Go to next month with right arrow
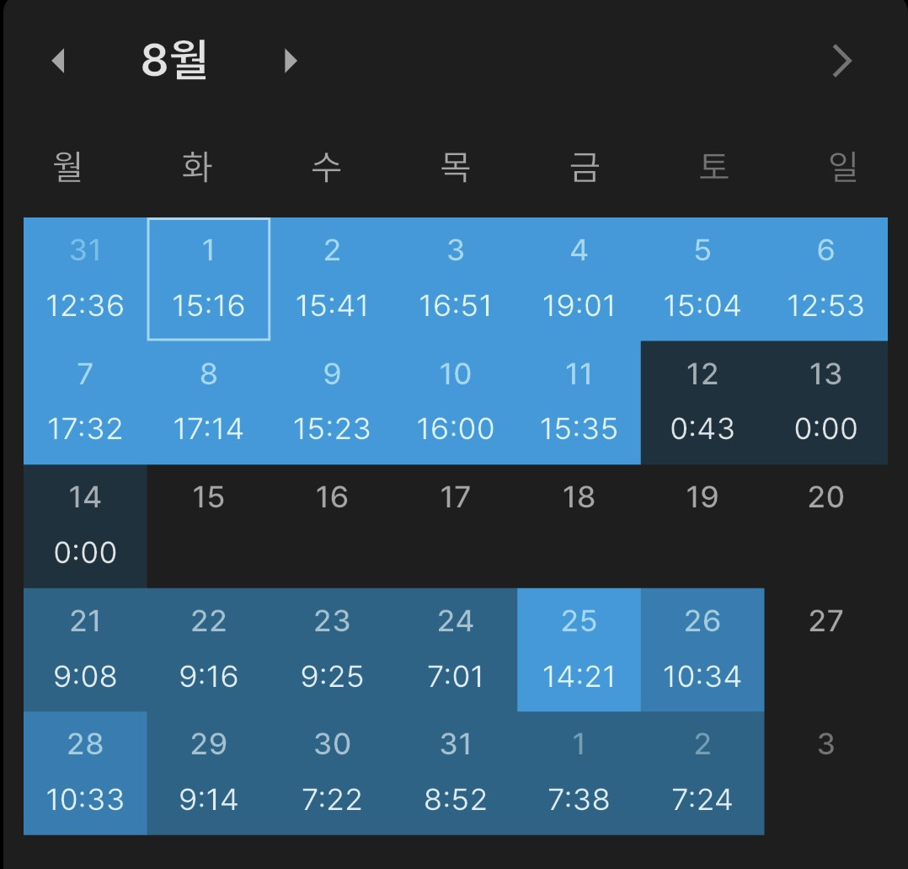 (x=291, y=61)
